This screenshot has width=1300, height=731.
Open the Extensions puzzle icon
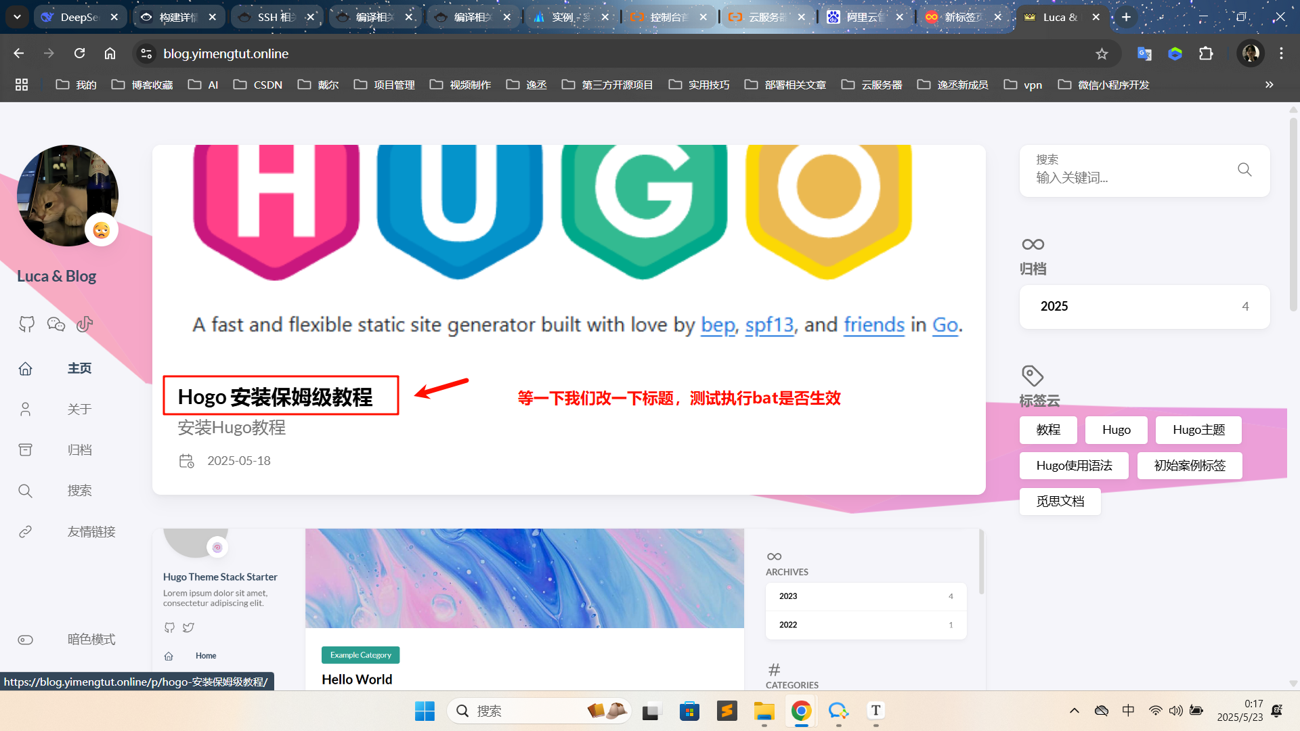(x=1206, y=53)
